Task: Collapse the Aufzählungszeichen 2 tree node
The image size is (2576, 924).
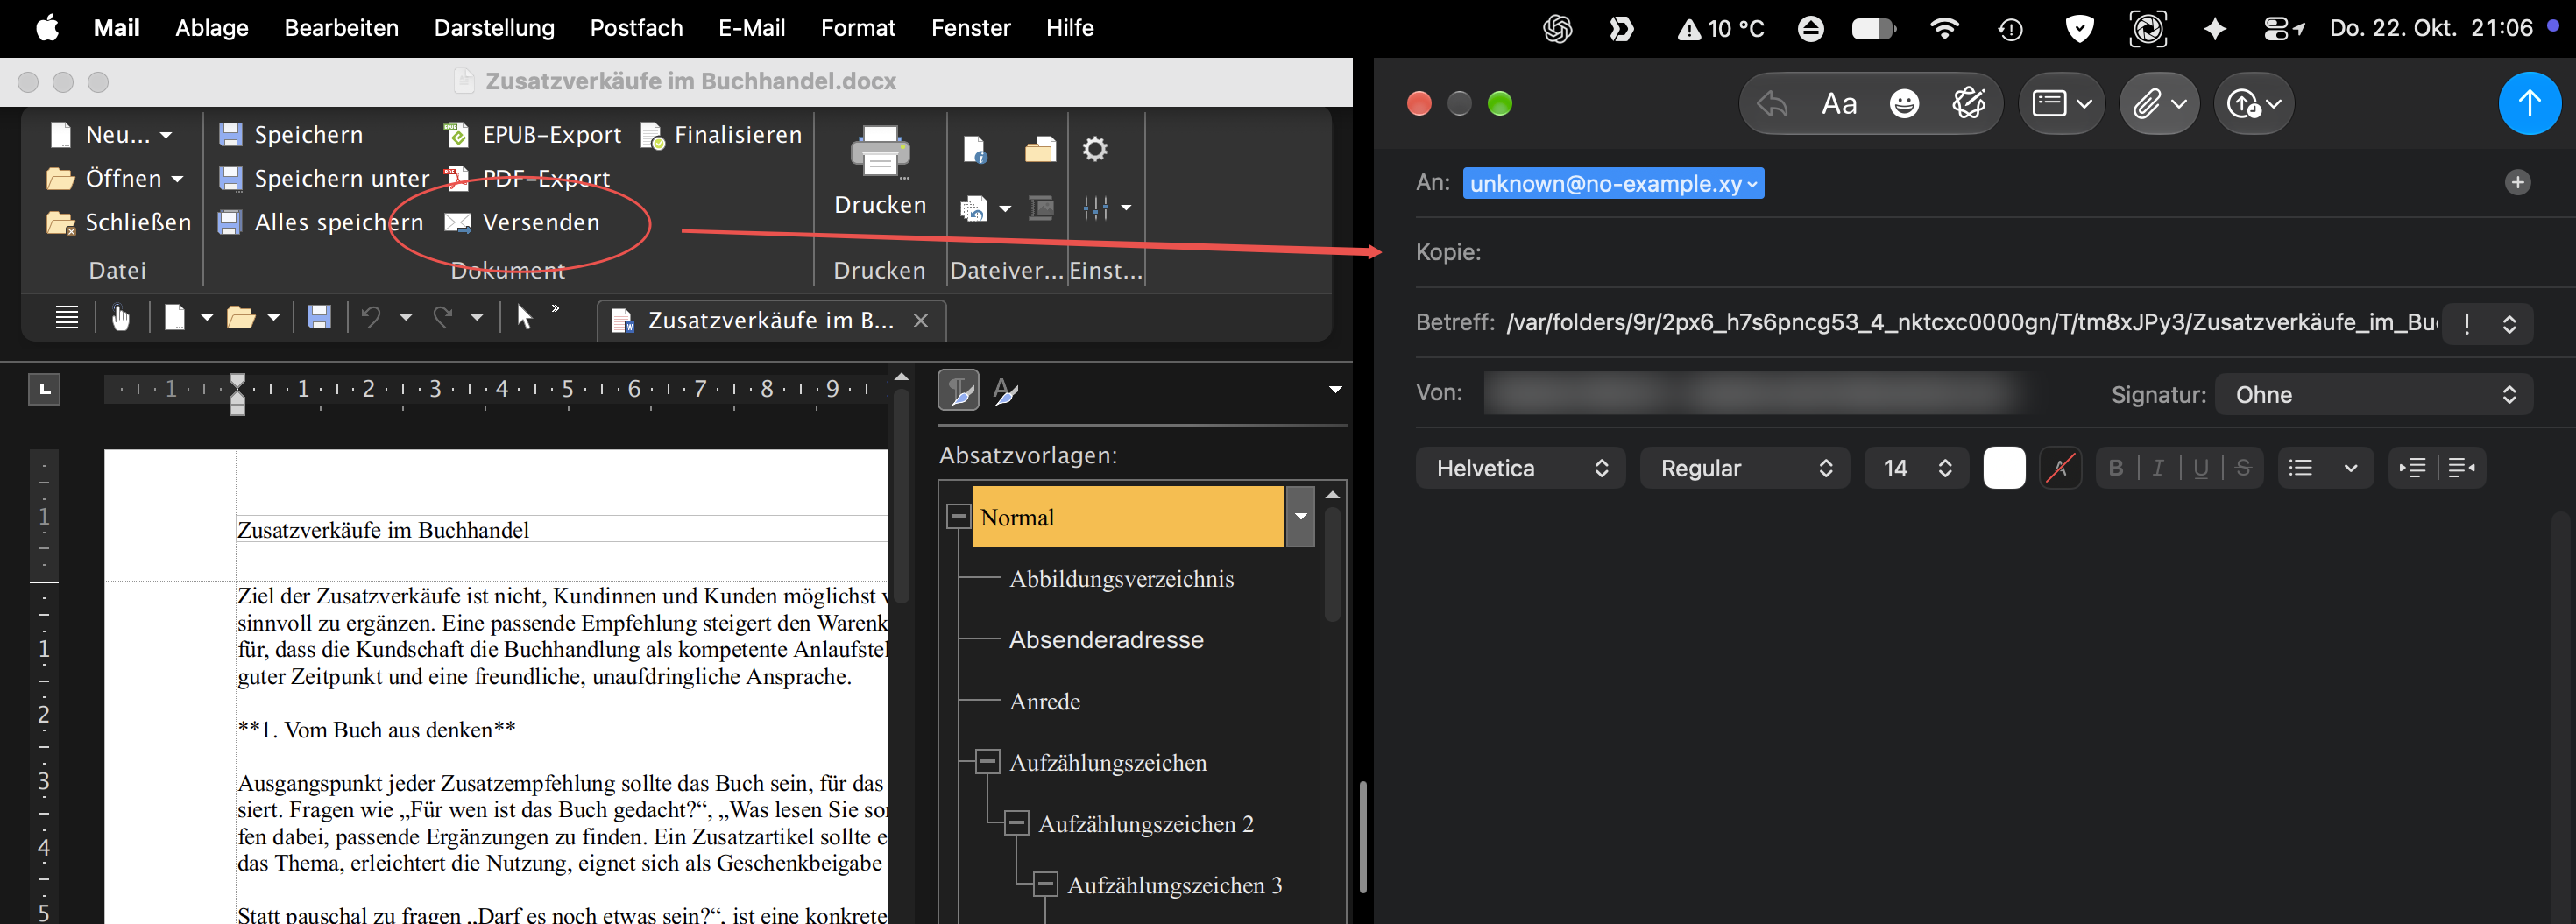Action: point(1016,824)
